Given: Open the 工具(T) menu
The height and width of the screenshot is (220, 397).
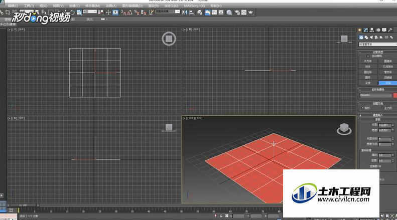Looking at the screenshot, I should coord(29,6).
